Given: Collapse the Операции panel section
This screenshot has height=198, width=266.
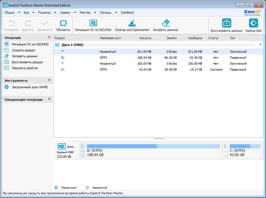Looking at the screenshot, I should (x=49, y=38).
